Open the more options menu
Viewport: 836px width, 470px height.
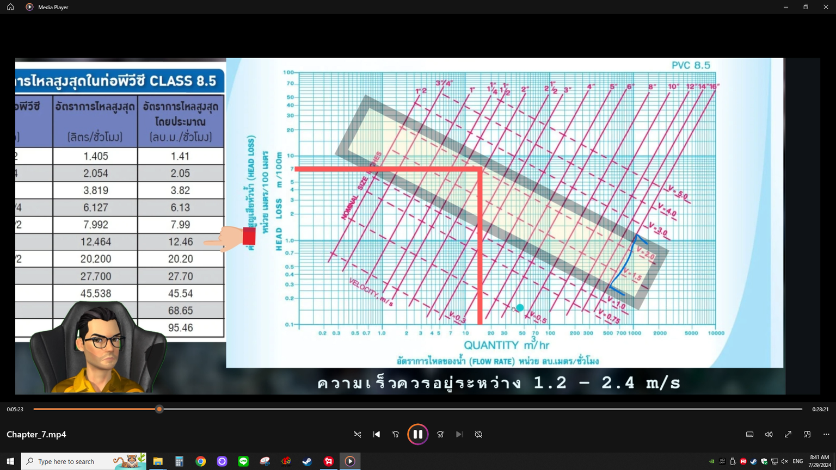tap(826, 435)
